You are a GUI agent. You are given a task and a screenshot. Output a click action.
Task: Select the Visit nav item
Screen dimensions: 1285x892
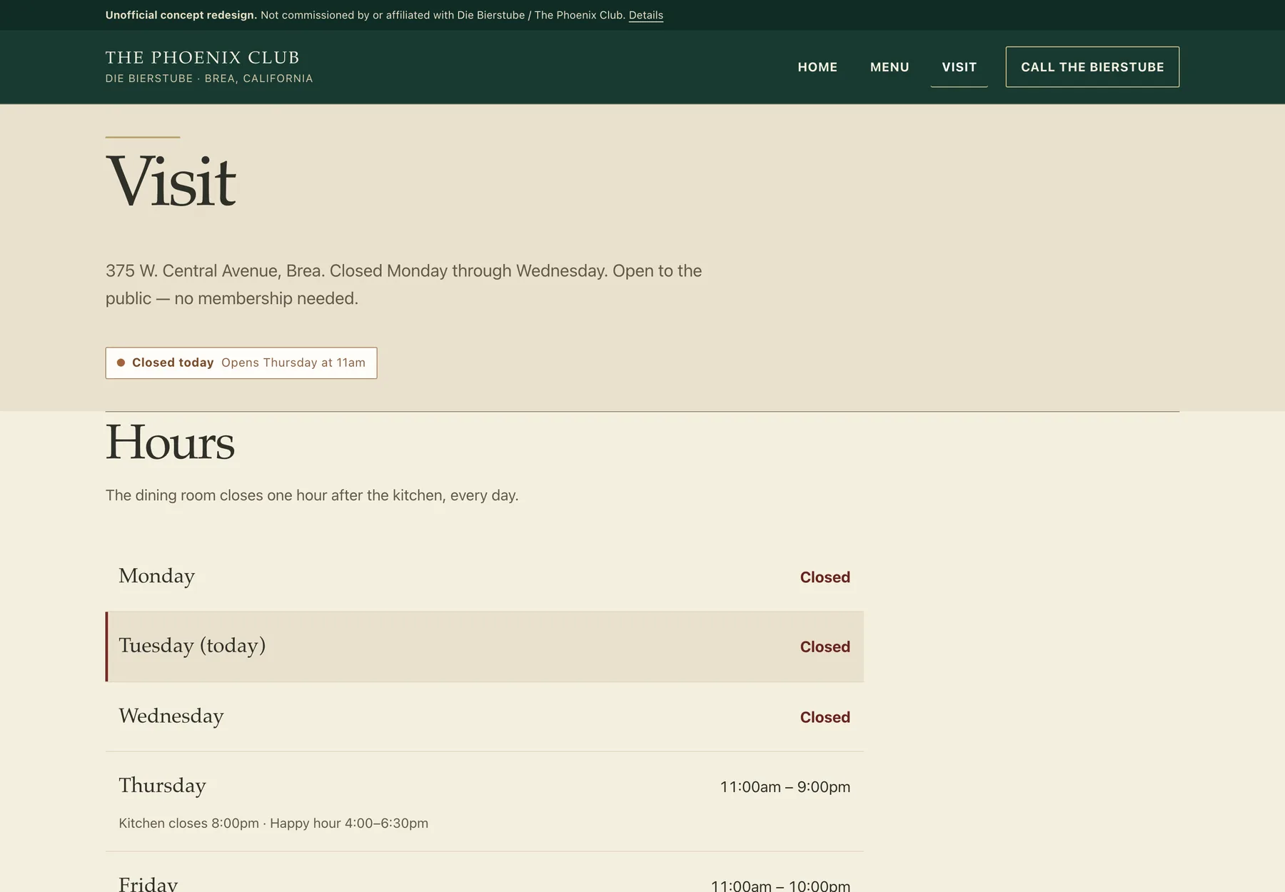(959, 67)
